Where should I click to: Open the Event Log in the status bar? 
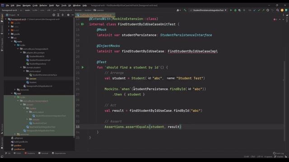click(279, 153)
